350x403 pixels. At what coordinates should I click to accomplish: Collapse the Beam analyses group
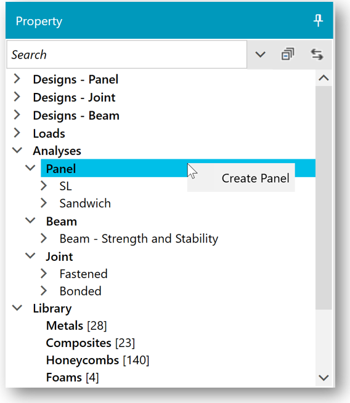[x=30, y=220]
